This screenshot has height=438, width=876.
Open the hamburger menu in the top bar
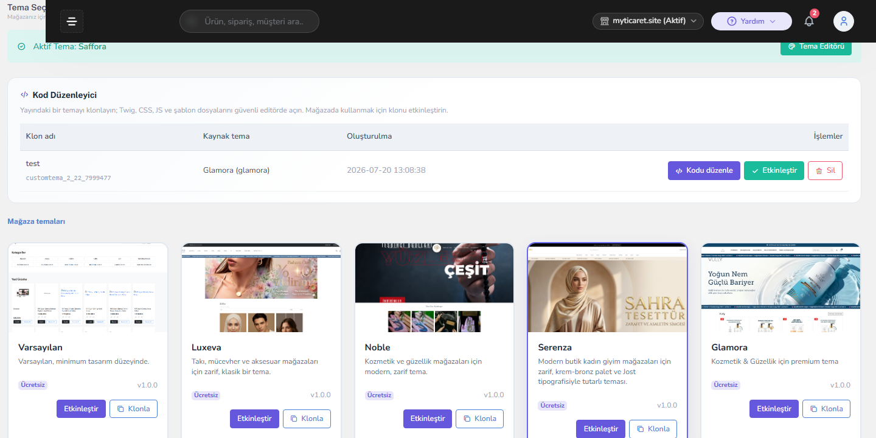(72, 21)
